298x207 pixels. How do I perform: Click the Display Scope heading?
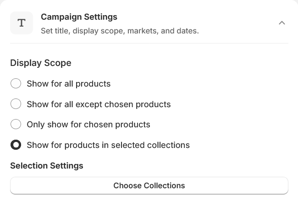click(x=41, y=63)
